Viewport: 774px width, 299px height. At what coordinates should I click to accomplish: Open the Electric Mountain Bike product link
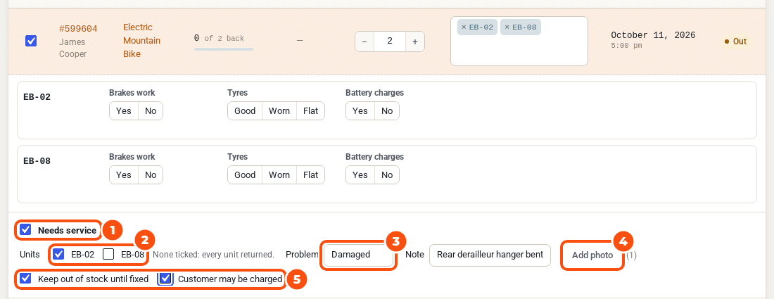(x=141, y=41)
